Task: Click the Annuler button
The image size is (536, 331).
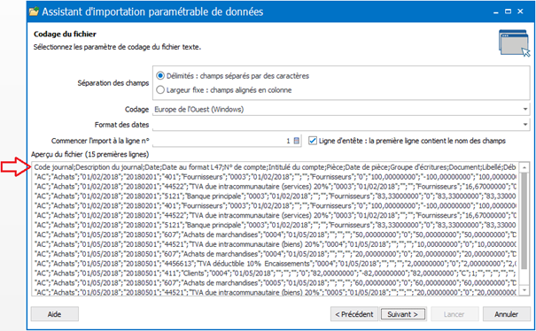Action: [506, 314]
